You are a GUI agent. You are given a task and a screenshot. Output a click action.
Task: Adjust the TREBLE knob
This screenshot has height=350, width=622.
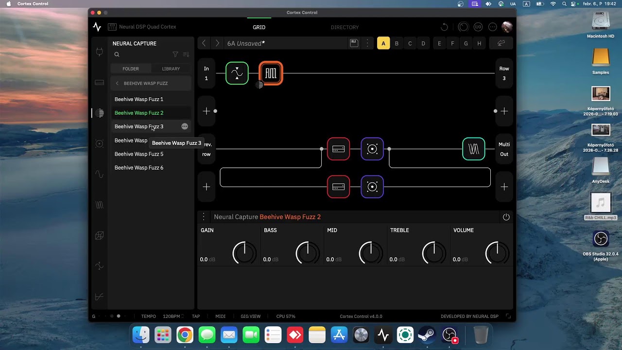pos(434,253)
